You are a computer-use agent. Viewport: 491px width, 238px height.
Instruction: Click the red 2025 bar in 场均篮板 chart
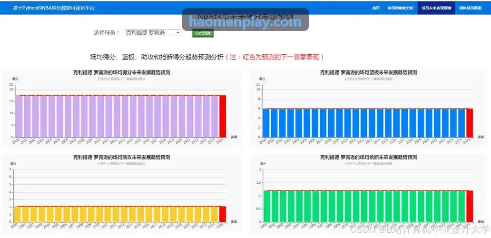coord(470,123)
